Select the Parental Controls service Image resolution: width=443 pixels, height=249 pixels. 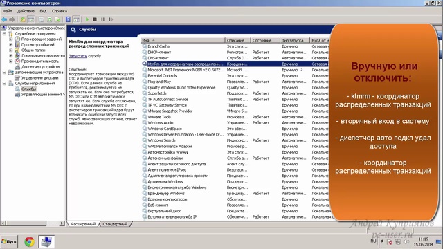pyautogui.click(x=235, y=75)
